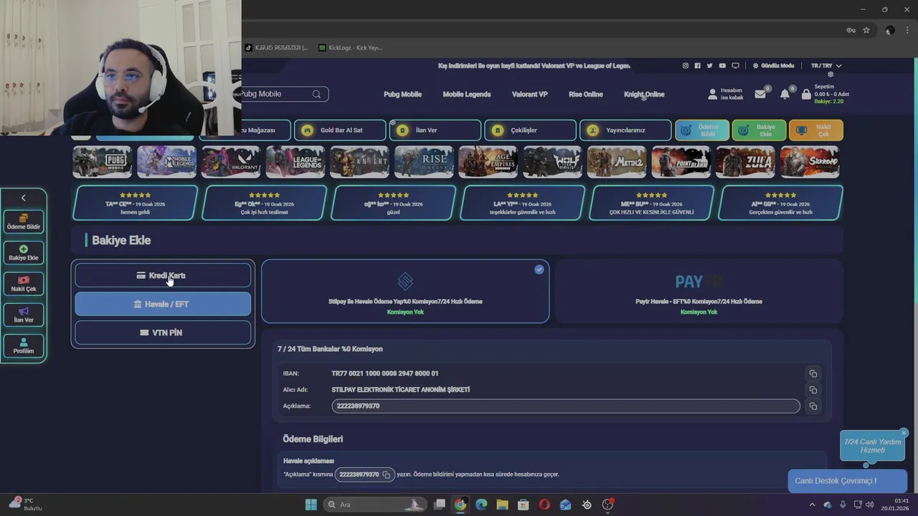
Task: Click the search magnifier in Pubg Mobile field
Action: coord(316,94)
